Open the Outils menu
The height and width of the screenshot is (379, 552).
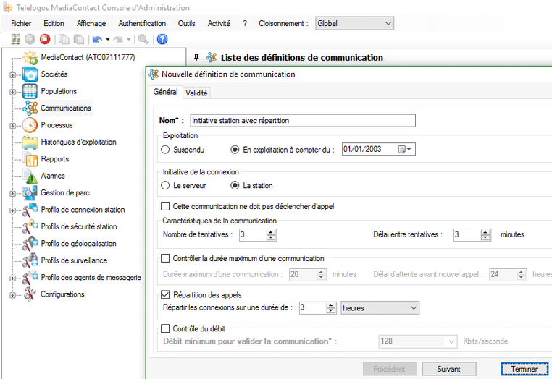[x=186, y=24]
